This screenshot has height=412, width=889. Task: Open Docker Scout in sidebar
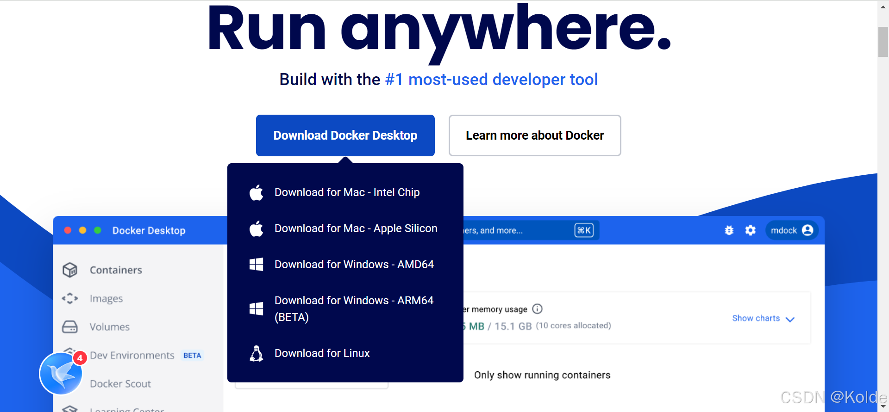pos(120,384)
